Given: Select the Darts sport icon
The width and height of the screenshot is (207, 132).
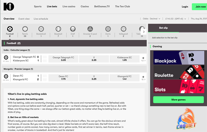Looking at the screenshot, I should coord(108,29).
